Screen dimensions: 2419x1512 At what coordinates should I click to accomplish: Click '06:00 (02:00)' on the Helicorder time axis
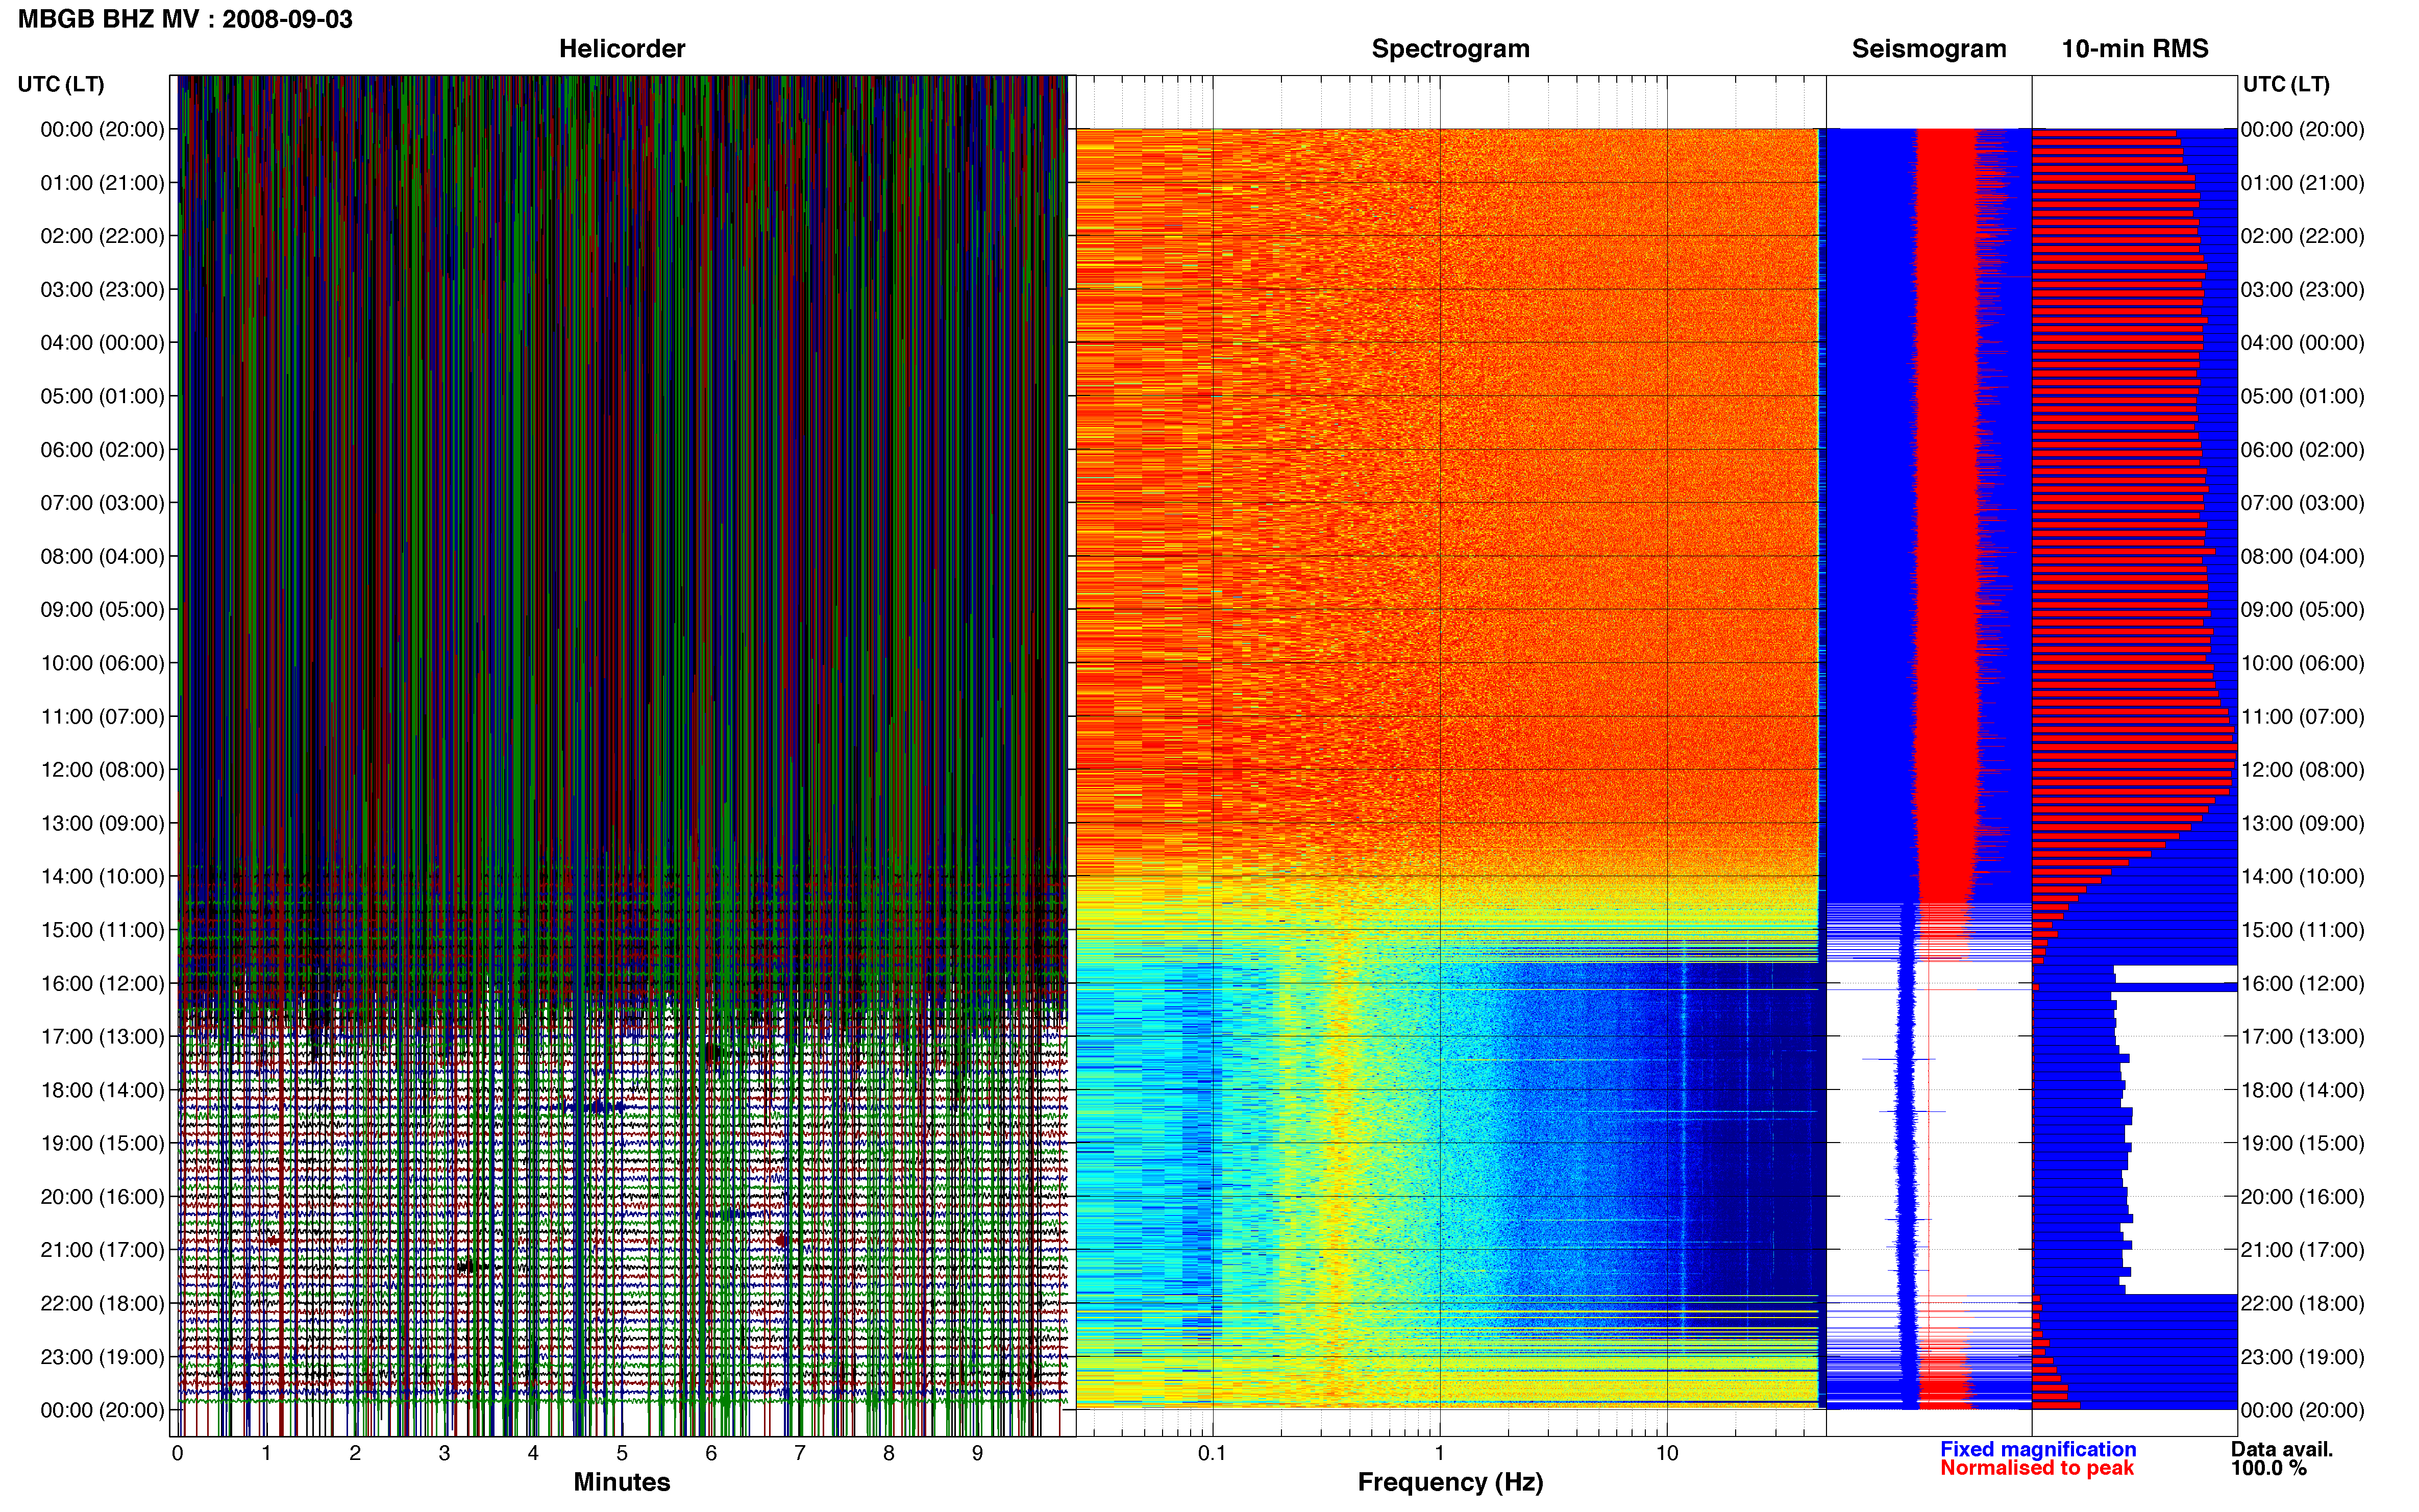pyautogui.click(x=102, y=450)
